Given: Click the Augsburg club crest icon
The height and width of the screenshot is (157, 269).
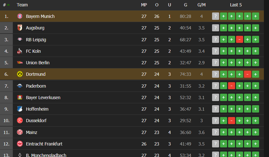Looking at the screenshot, I should [20, 28].
